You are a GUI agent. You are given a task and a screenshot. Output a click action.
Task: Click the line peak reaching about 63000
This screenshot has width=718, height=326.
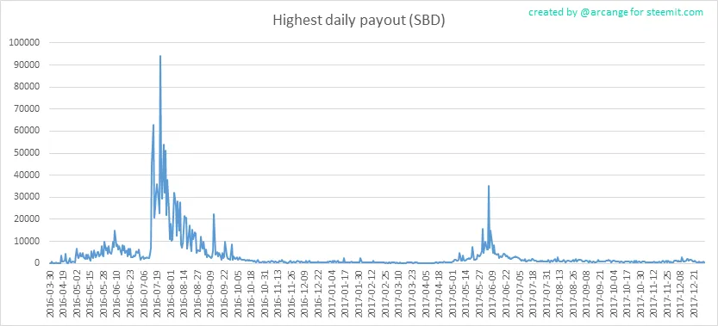(153, 125)
